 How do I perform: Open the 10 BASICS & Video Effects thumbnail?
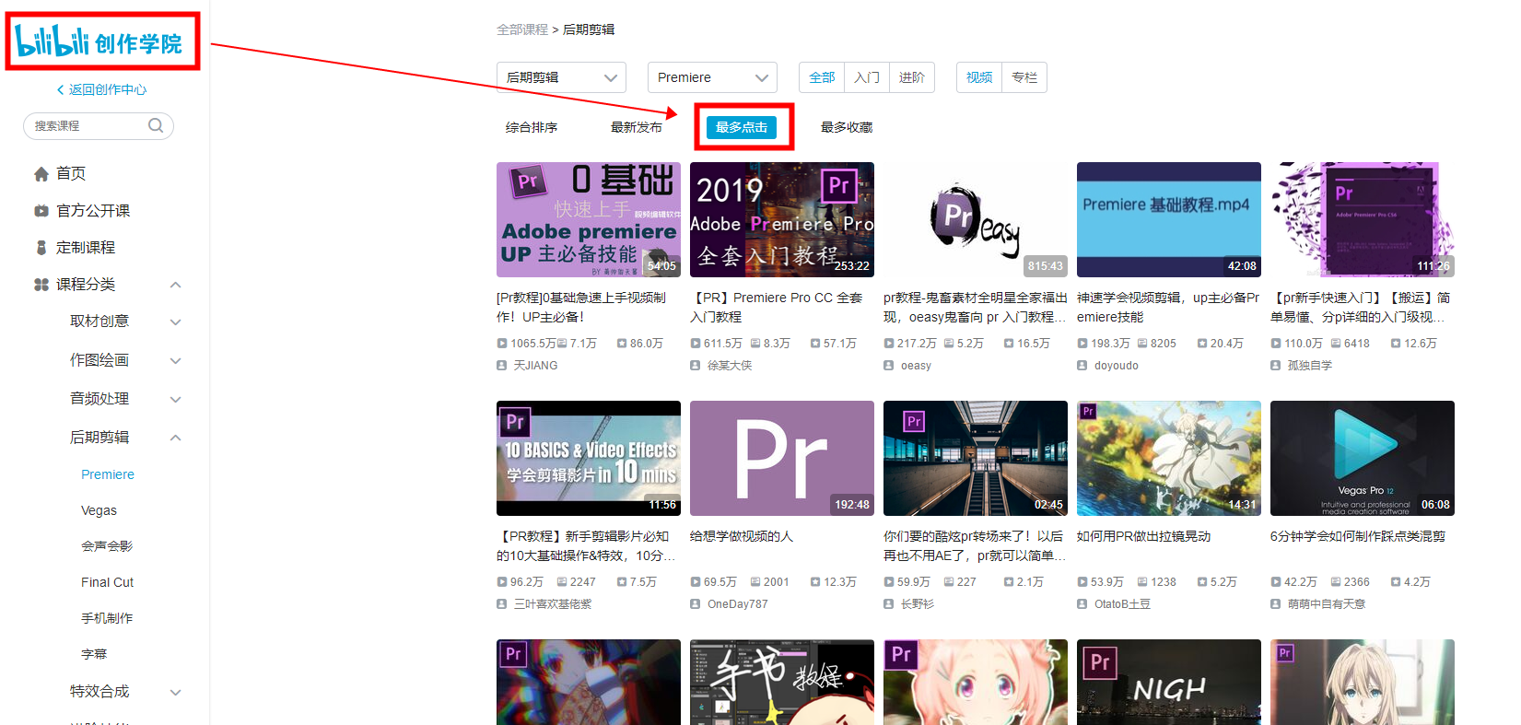[589, 458]
